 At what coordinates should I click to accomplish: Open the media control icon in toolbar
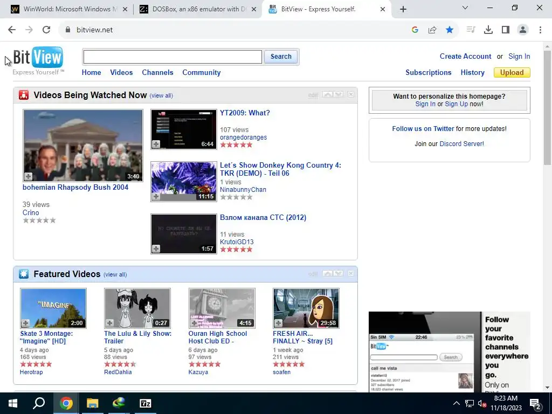[x=471, y=30]
